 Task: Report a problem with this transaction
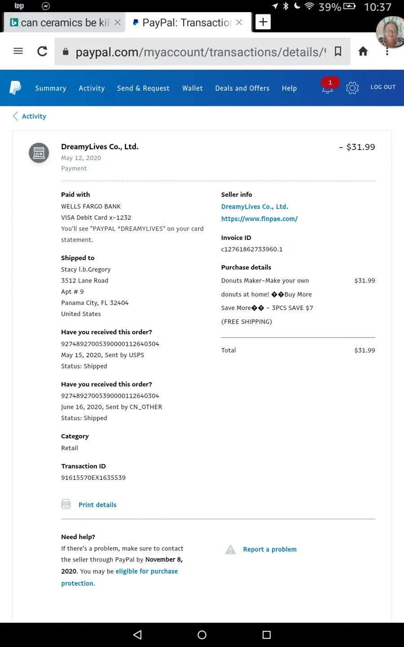[270, 550]
